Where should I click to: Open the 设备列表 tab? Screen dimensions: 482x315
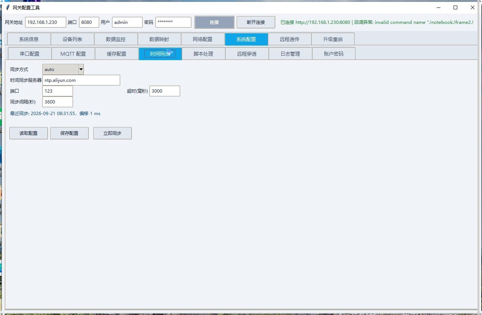click(72, 39)
